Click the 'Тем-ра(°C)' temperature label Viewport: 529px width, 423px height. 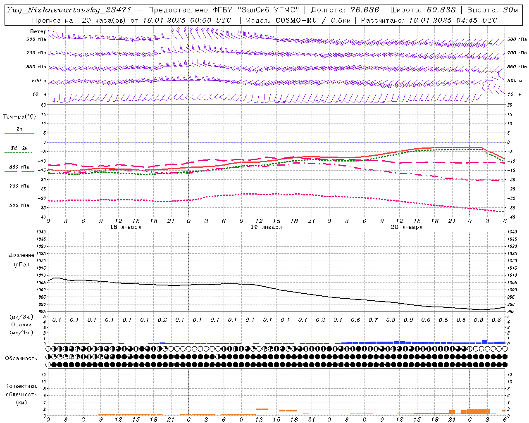(19, 116)
